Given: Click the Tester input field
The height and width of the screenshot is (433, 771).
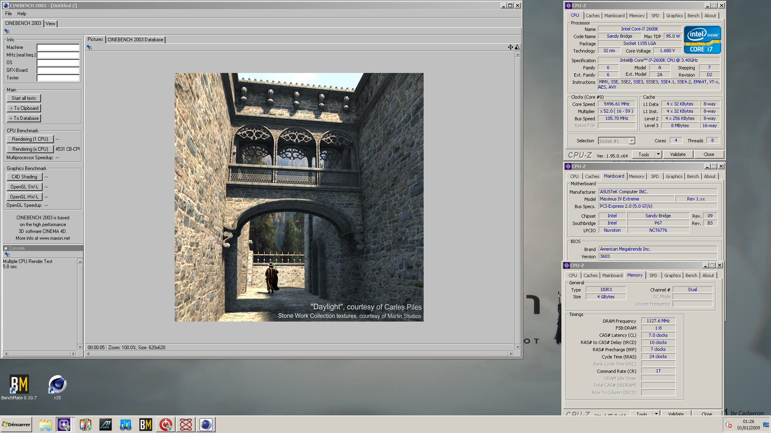Looking at the screenshot, I should point(58,78).
